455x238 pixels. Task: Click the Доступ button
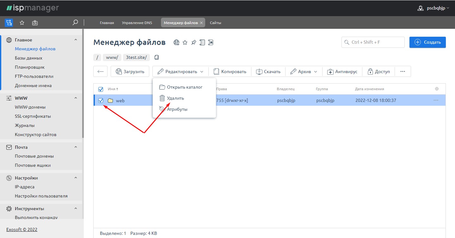[379, 72]
